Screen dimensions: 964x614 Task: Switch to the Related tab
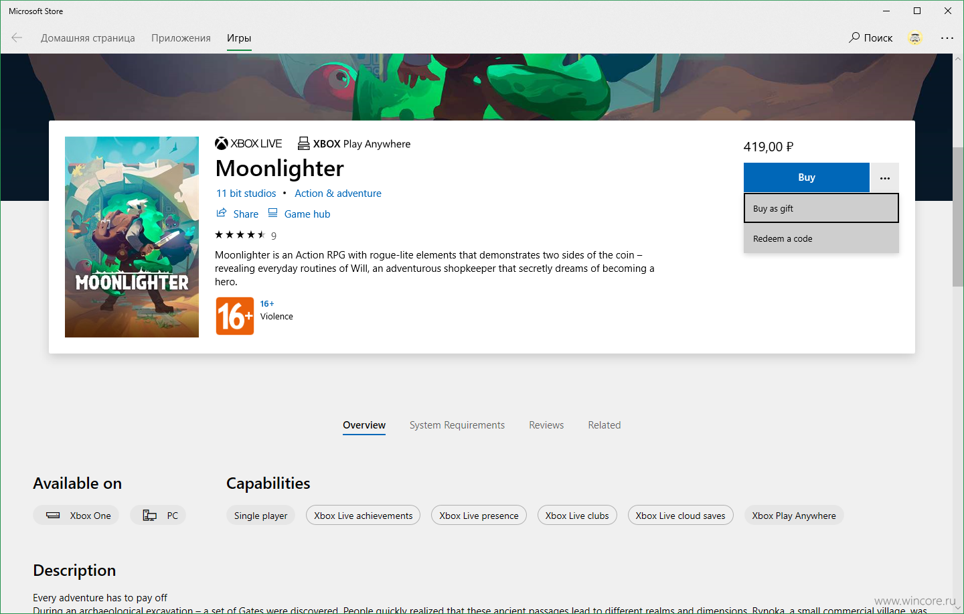point(605,425)
